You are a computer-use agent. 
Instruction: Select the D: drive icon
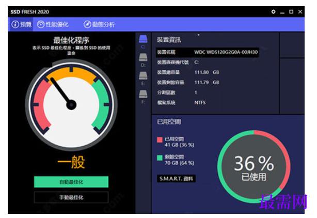click(143, 60)
